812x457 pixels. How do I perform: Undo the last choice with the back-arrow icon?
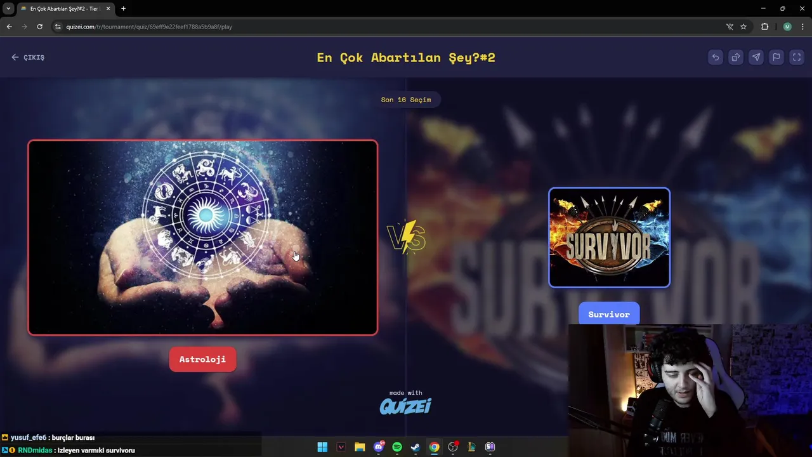point(715,57)
